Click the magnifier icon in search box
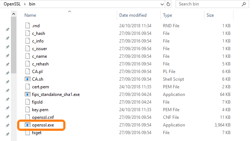The image size is (252, 141). click(244, 4)
